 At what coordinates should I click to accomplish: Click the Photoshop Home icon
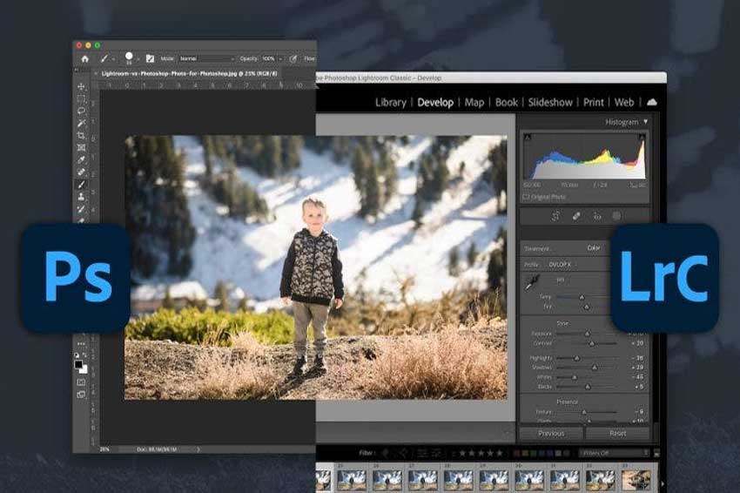pyautogui.click(x=84, y=58)
